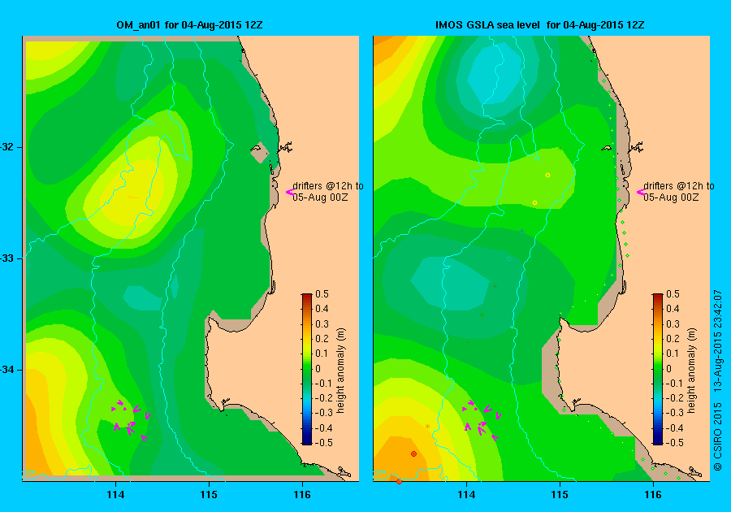Click the drifters legend text on left map
This screenshot has width=731, height=512.
(328, 191)
